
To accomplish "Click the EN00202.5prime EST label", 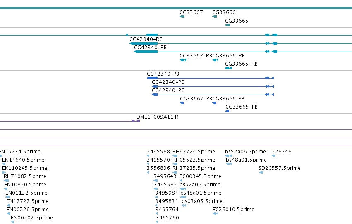I will tap(32, 218).
